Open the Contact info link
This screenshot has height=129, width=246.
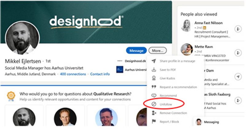click(x=100, y=74)
